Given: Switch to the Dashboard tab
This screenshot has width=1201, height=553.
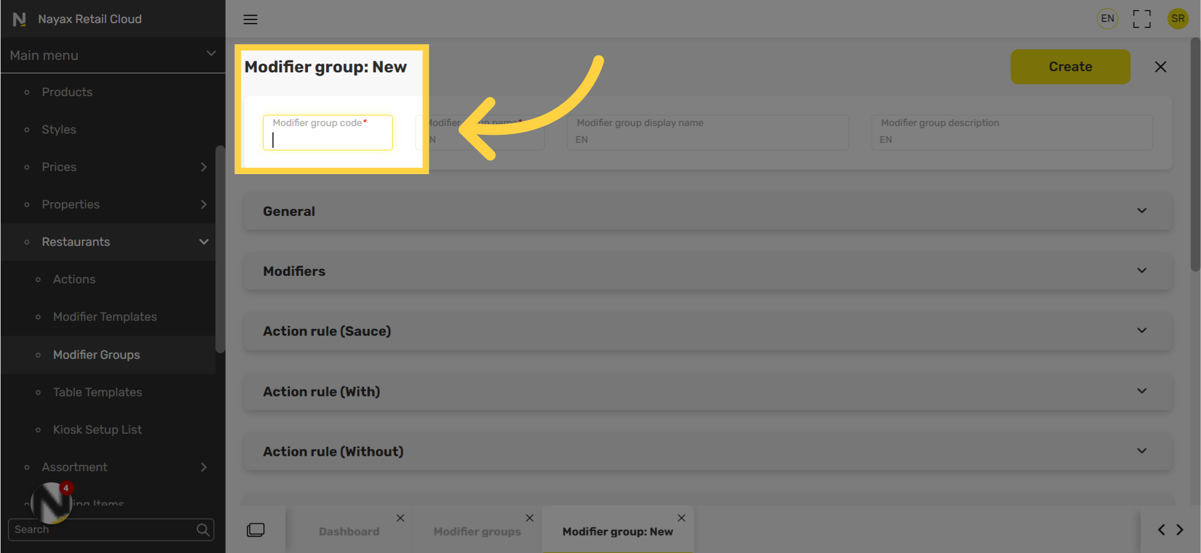Looking at the screenshot, I should pos(349,531).
